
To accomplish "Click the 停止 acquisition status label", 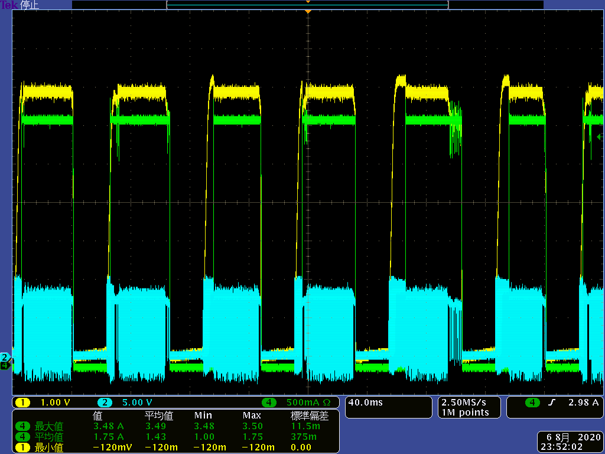I will pyautogui.click(x=29, y=5).
